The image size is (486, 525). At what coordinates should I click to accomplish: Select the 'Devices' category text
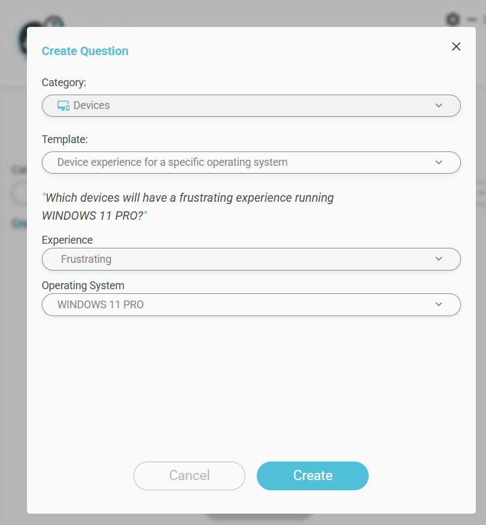click(92, 105)
